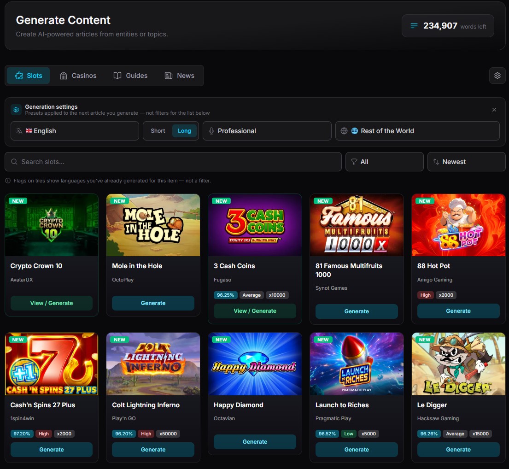Click Generate for Colt Lightning Inferno
The width and height of the screenshot is (509, 469).
(153, 450)
